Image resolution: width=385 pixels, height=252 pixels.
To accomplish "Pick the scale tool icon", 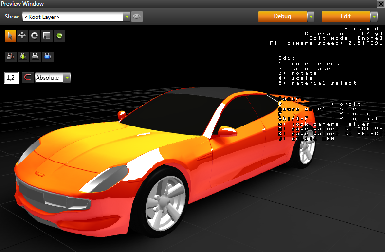I will (47, 36).
